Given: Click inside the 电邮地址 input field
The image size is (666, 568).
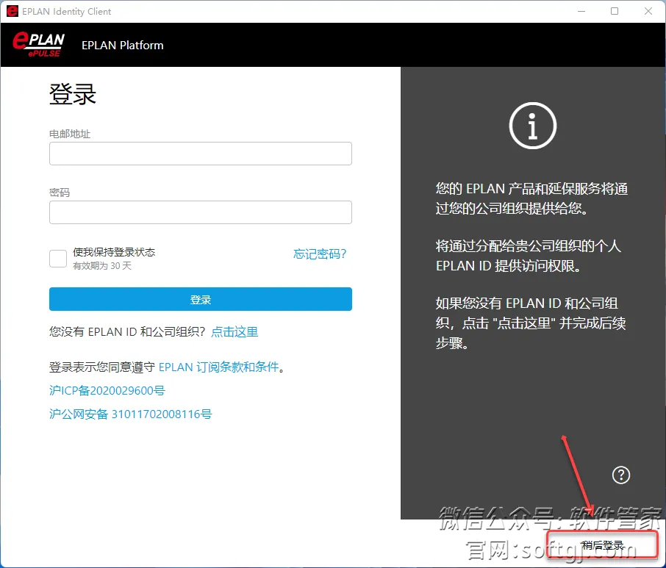Looking at the screenshot, I should point(200,153).
